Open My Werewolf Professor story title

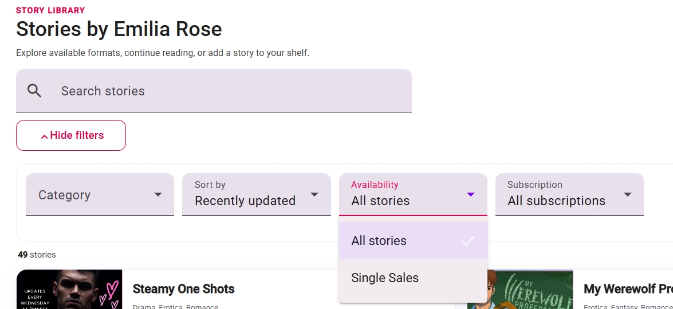point(628,289)
